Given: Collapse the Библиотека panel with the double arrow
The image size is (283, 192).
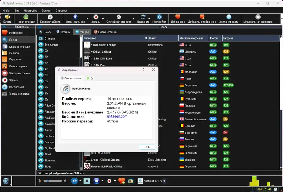Looking at the screenshot, I should pos(4,27).
